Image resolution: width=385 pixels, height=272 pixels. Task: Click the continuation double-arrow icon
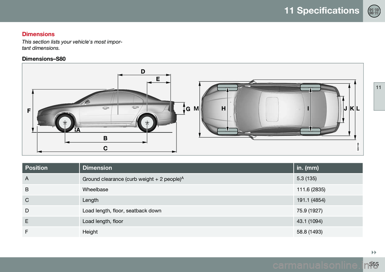click(374, 252)
